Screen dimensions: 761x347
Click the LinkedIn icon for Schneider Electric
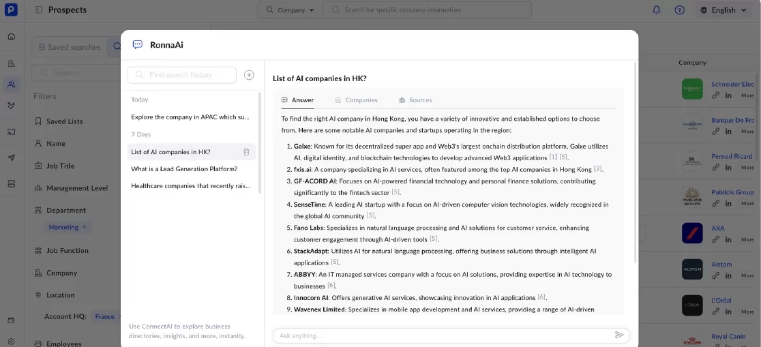(728, 95)
